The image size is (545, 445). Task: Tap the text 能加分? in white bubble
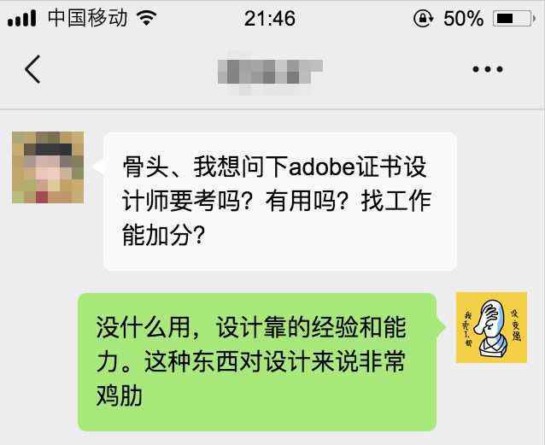[163, 236]
